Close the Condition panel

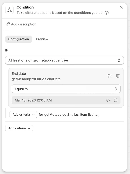(121, 7)
